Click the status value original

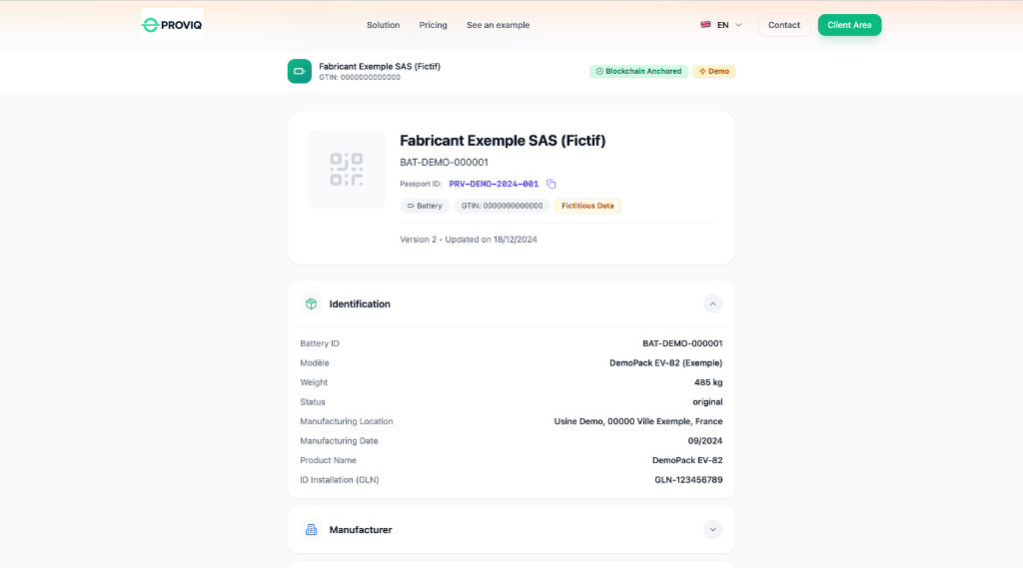707,401
